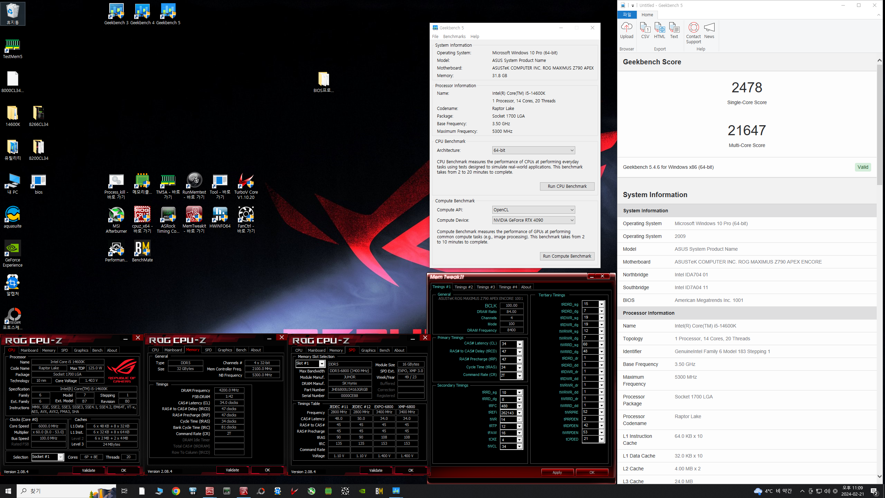Screen dimensions: 885x498
Task: Select the Bench tab in CPU-Z SPD window
Action: coord(384,350)
